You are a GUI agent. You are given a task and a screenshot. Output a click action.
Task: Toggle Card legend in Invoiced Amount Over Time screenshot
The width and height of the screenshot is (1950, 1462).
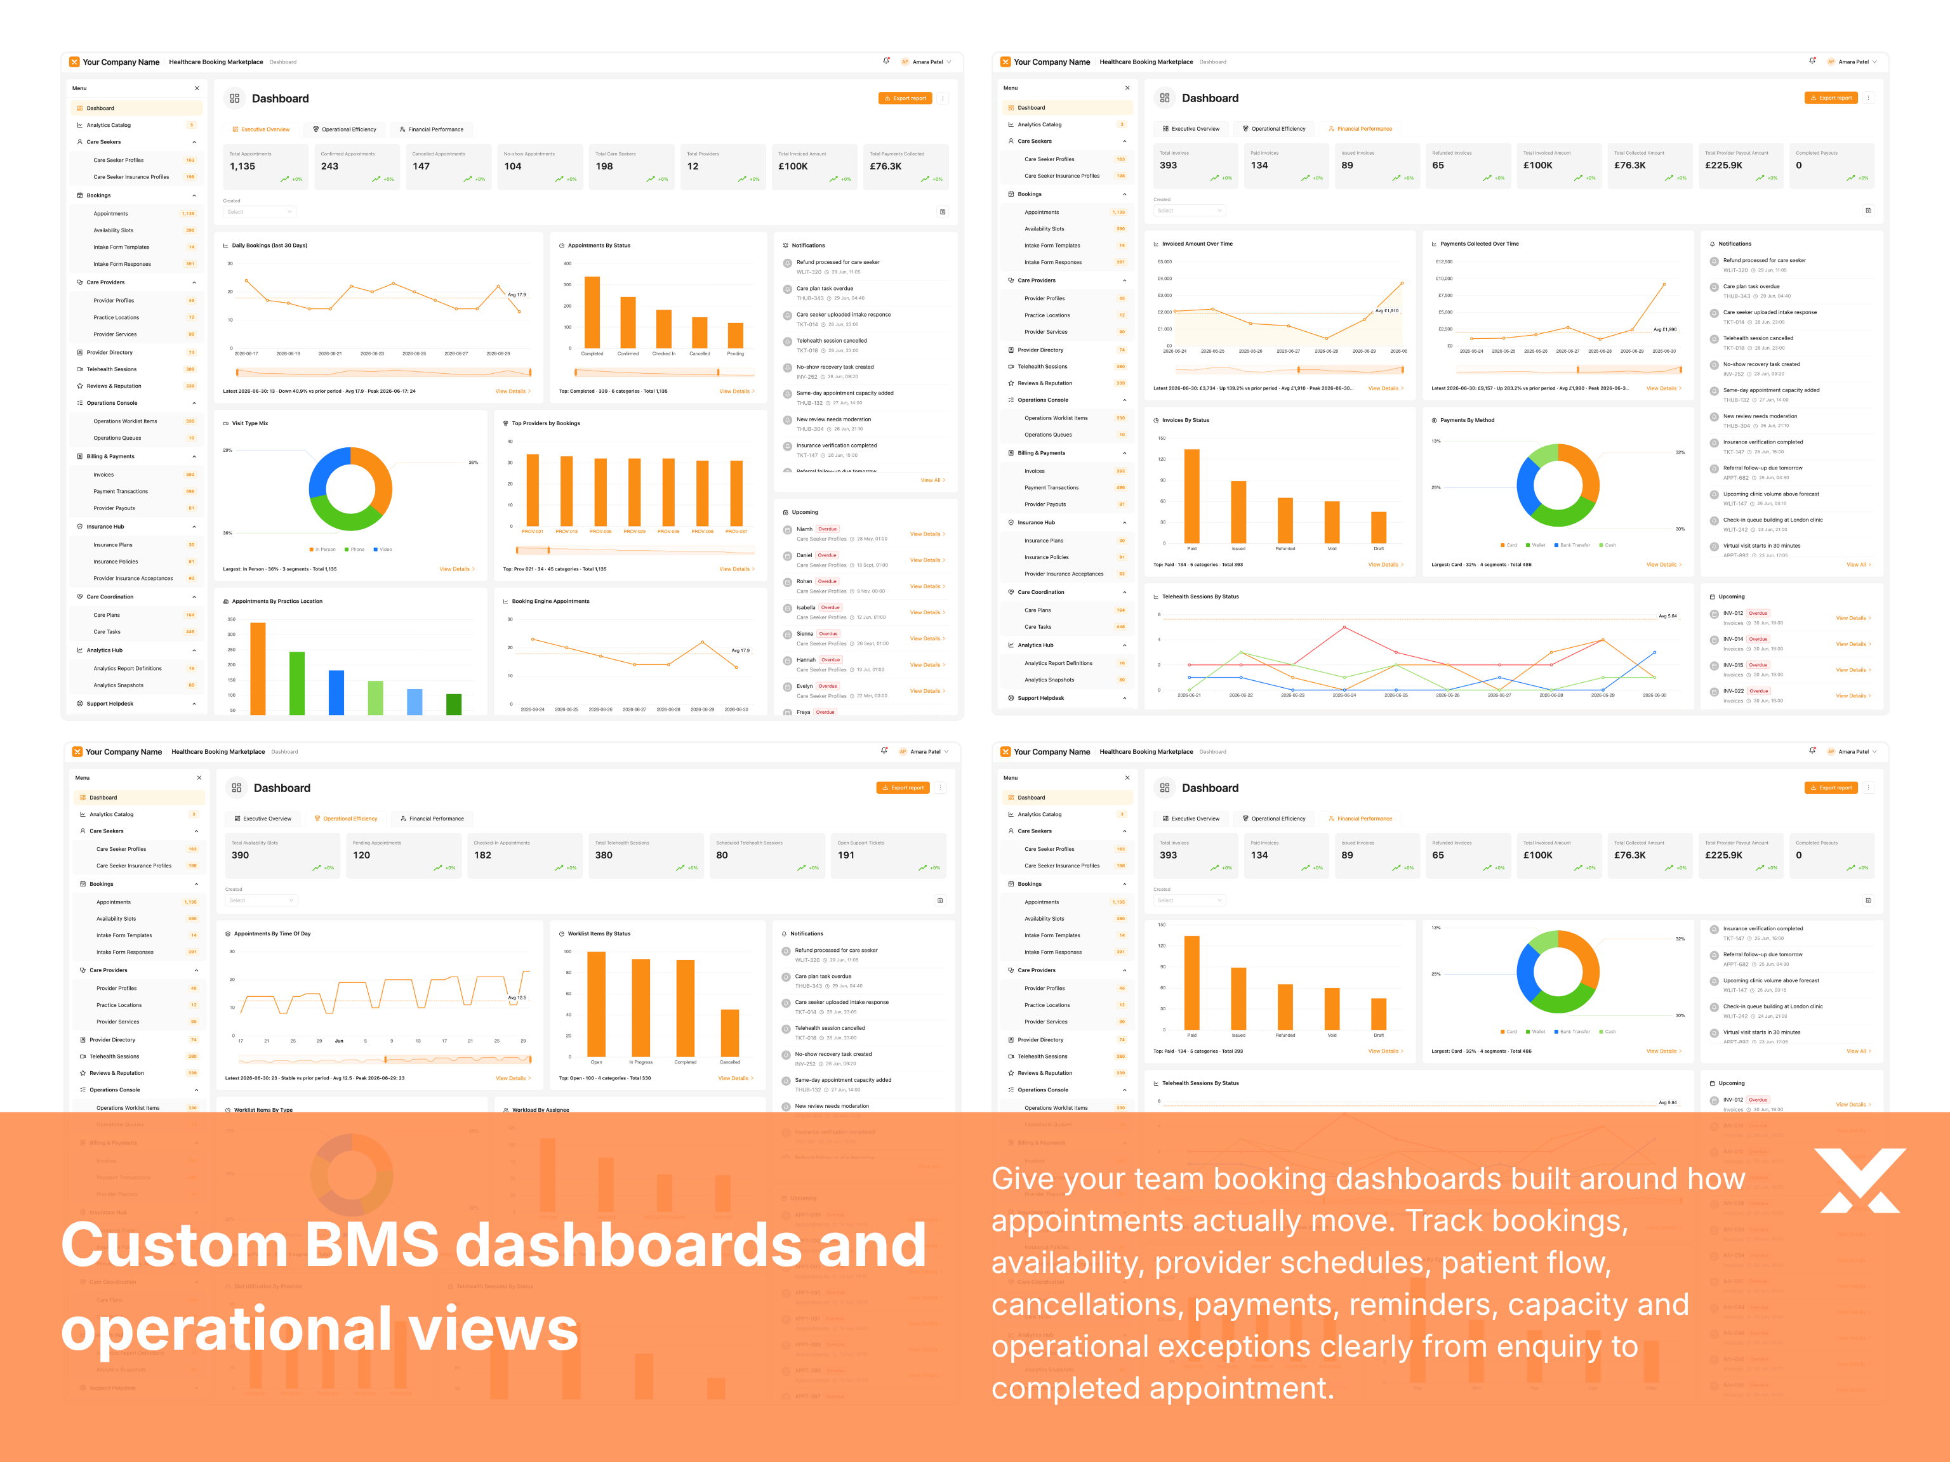[x=1508, y=544]
